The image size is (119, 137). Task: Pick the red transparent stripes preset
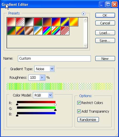(65, 31)
